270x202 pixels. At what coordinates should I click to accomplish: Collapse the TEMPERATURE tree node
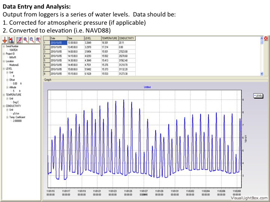click(3, 95)
